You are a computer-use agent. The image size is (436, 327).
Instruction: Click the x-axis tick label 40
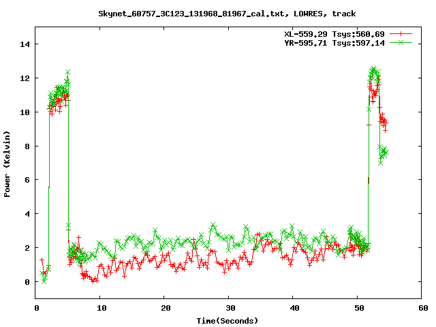tap(294, 308)
